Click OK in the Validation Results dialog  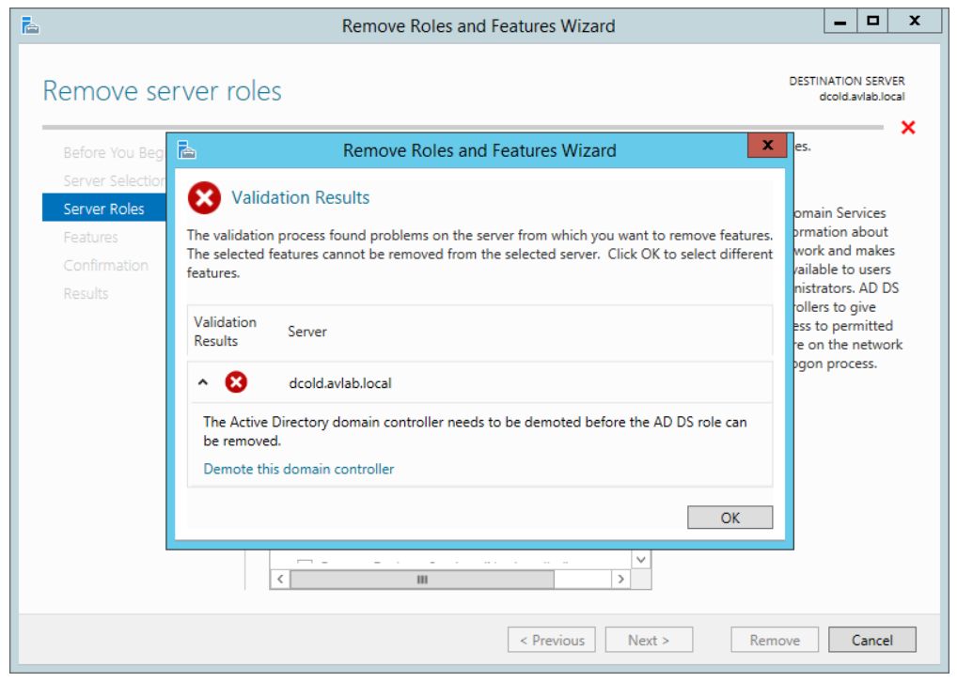pos(730,518)
